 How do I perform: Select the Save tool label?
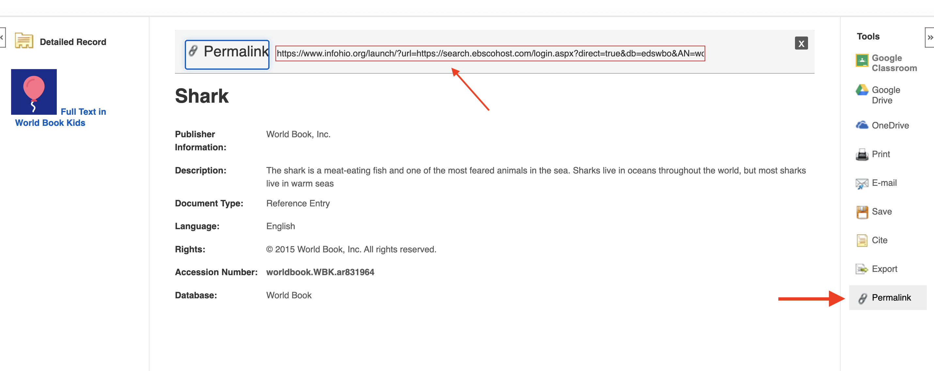[881, 211]
